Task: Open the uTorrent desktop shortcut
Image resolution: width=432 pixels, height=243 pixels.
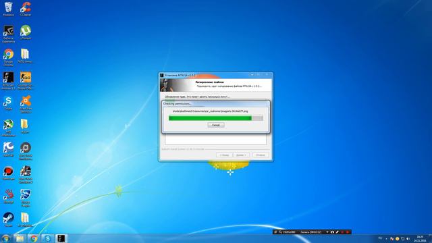Action: 26,32
